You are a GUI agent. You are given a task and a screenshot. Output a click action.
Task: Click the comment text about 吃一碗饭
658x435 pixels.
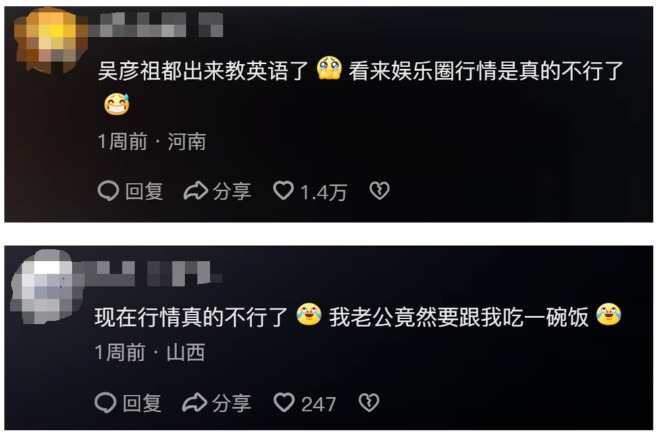[358, 316]
